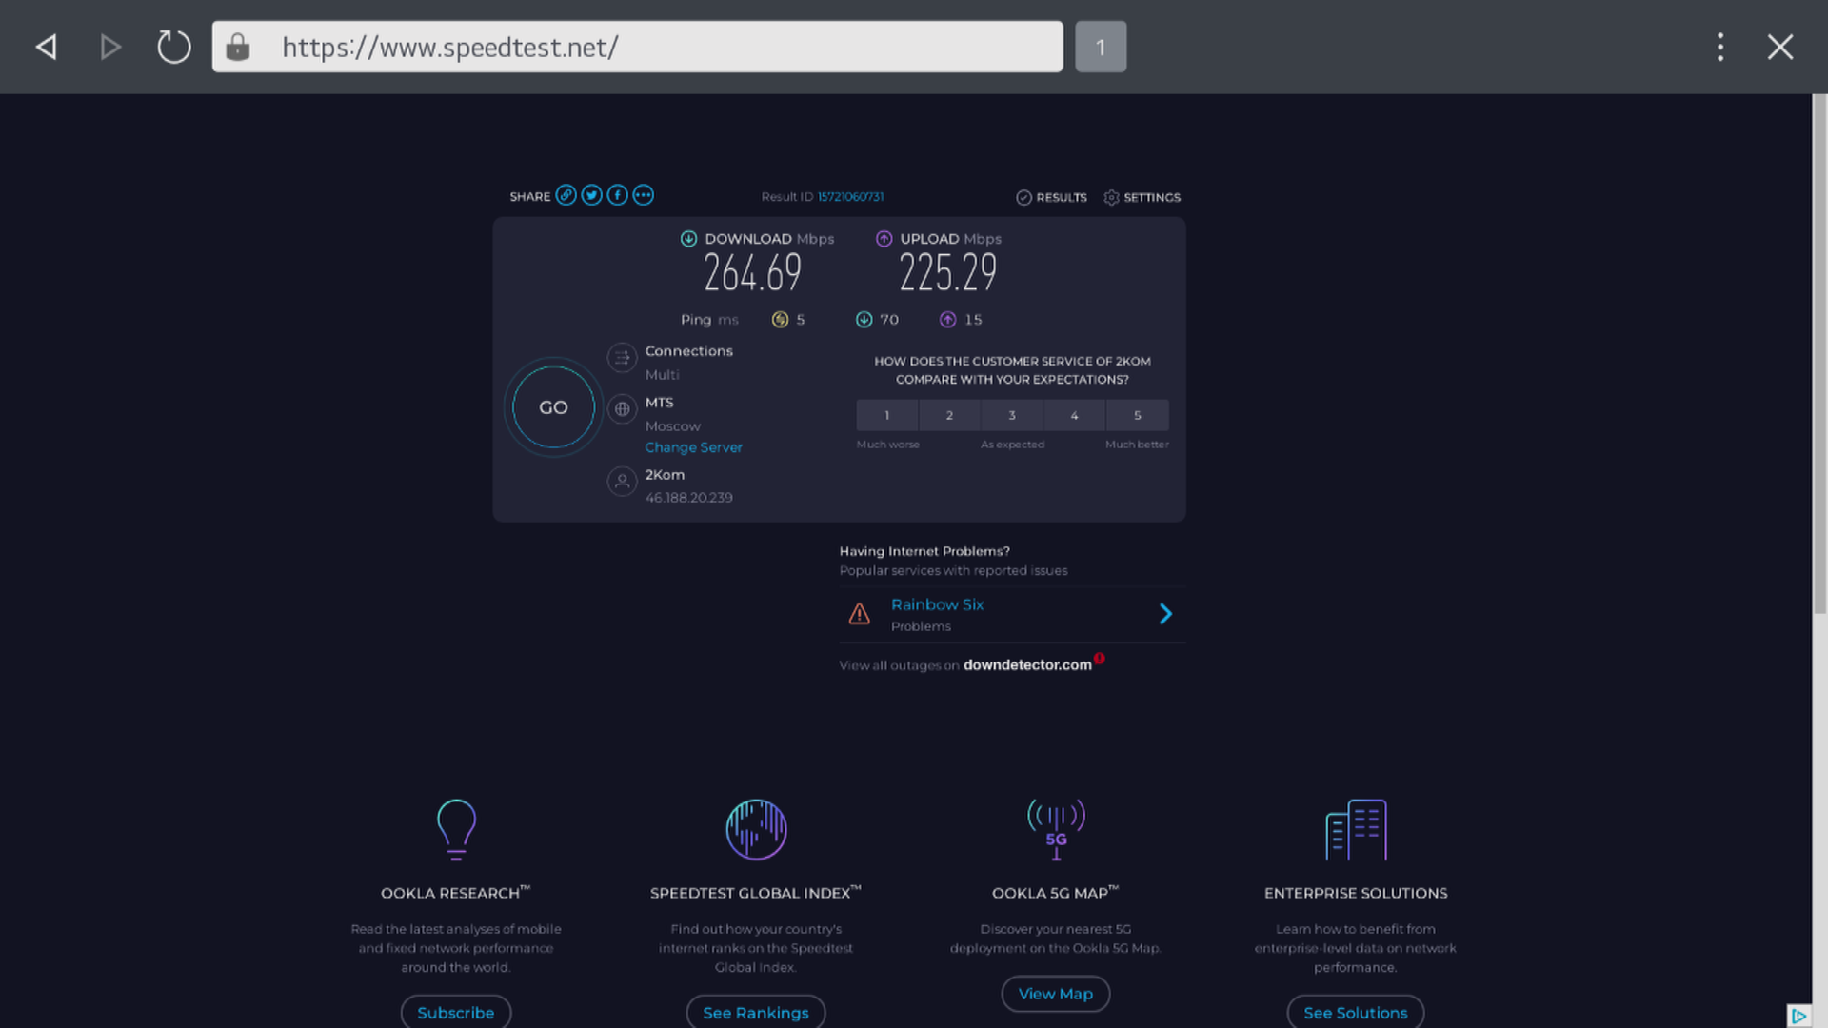The height and width of the screenshot is (1028, 1828).
Task: Open more share options ellipsis icon
Action: tap(644, 195)
